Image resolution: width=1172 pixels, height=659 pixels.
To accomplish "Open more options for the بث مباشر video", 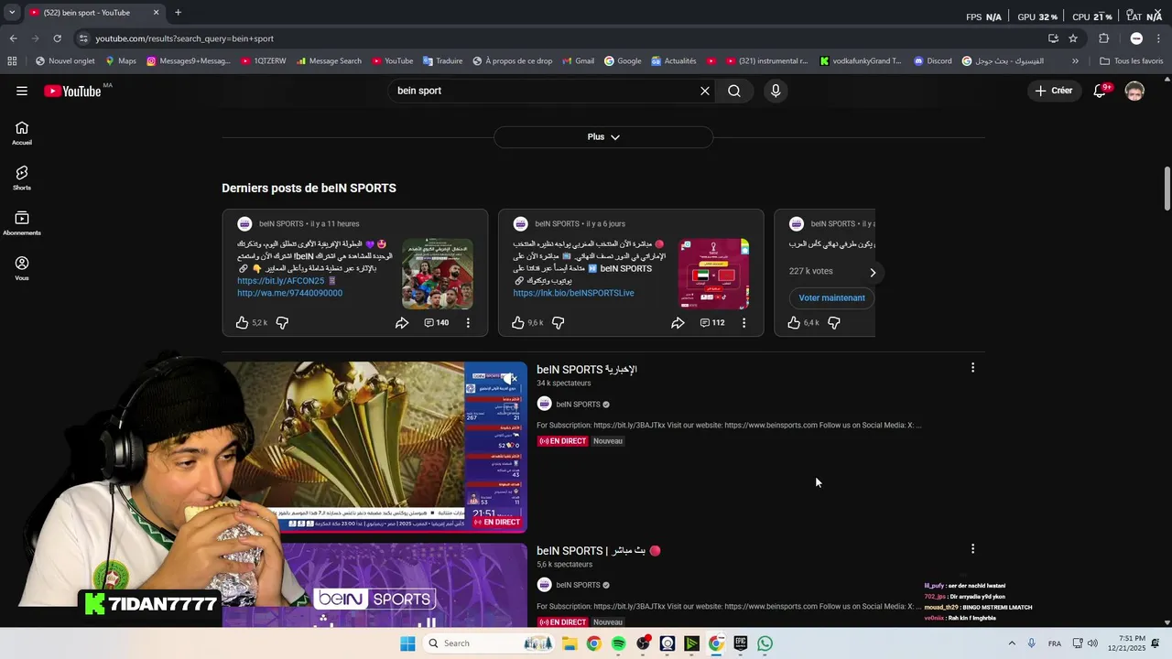I will point(972,548).
